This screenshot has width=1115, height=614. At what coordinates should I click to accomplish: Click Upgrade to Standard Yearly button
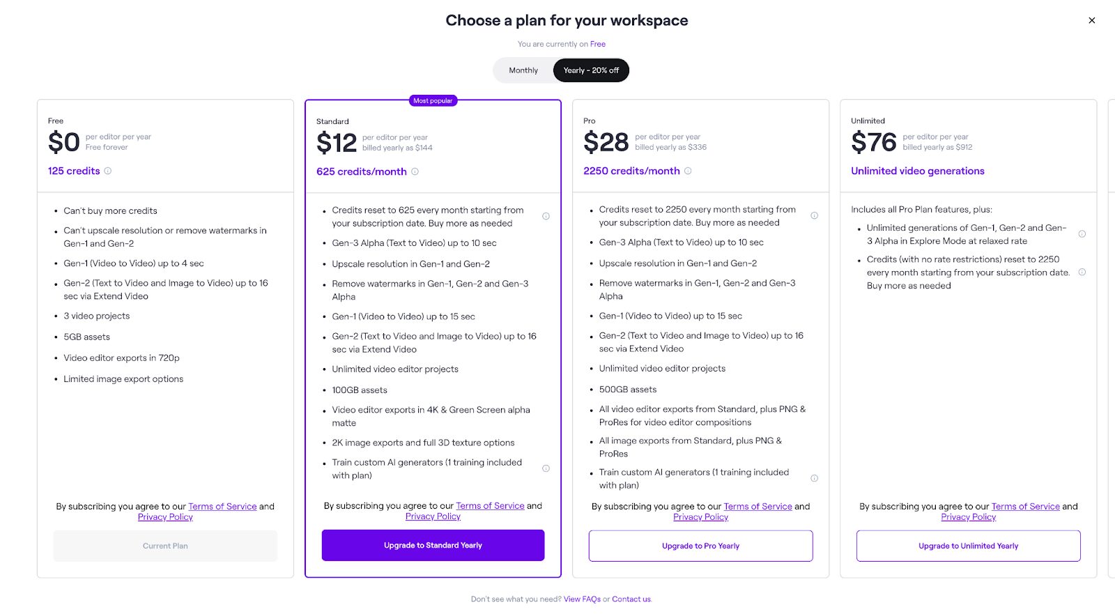pos(433,545)
